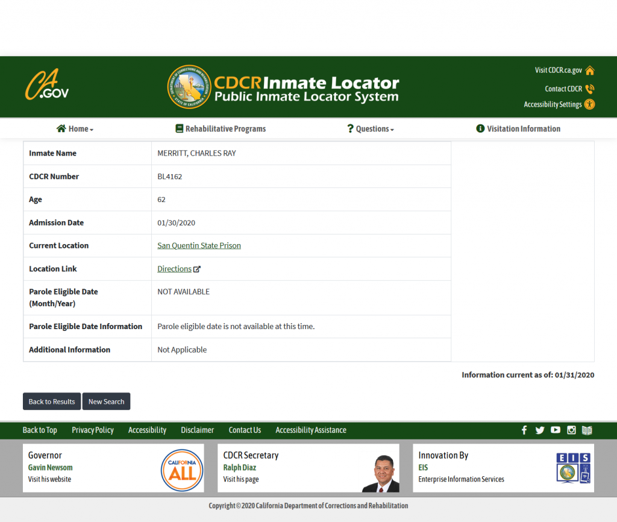617x522 pixels.
Task: Open the San Quentin State Prison link
Action: [x=199, y=246]
